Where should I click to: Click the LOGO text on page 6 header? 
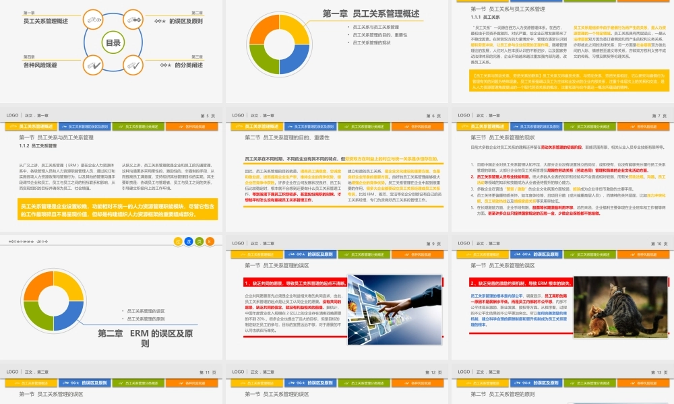point(238,115)
